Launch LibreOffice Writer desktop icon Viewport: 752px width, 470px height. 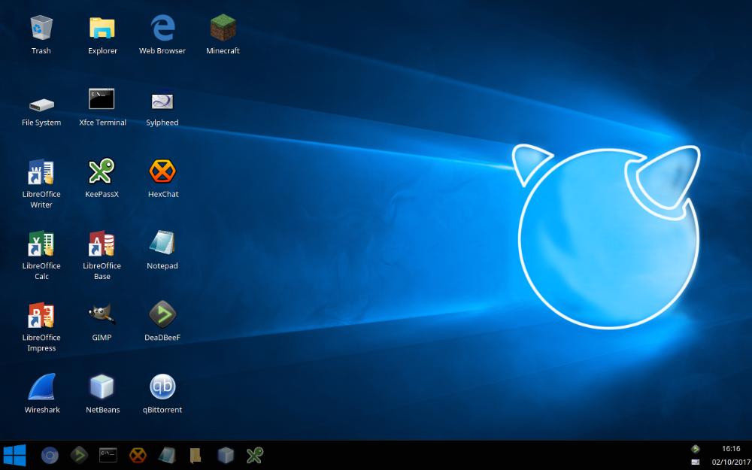[x=41, y=171]
